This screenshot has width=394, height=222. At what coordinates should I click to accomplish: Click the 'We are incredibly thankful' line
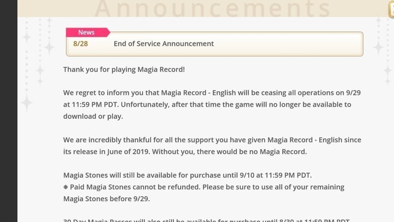pyautogui.click(x=212, y=140)
